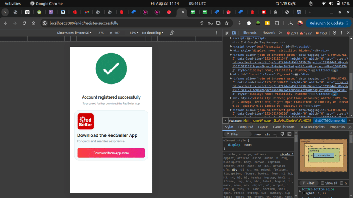The width and height of the screenshot is (353, 198).
Task: Bookmark this page with star icon
Action: click(x=227, y=23)
